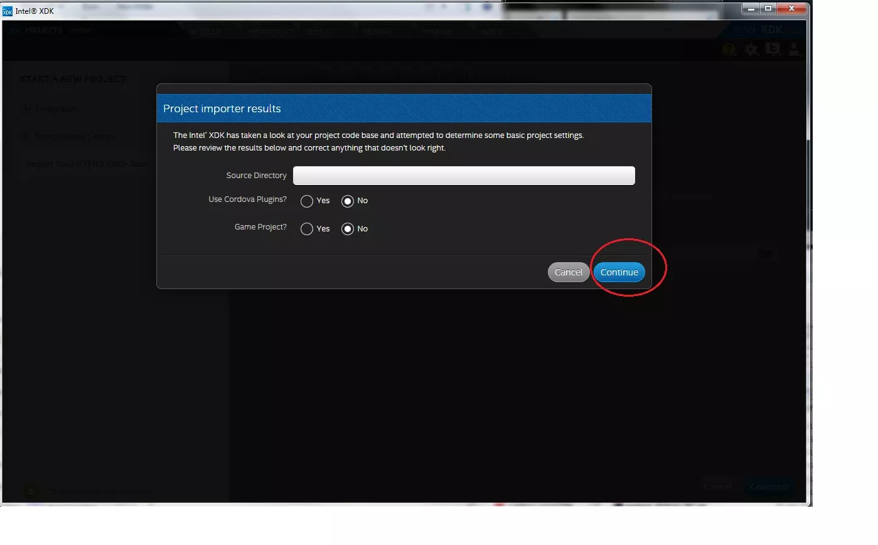Choose Yes for Game Project

[x=307, y=229]
